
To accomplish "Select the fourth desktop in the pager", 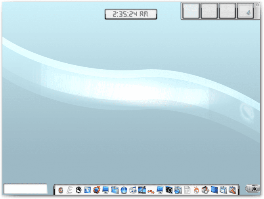I will tap(246, 11).
